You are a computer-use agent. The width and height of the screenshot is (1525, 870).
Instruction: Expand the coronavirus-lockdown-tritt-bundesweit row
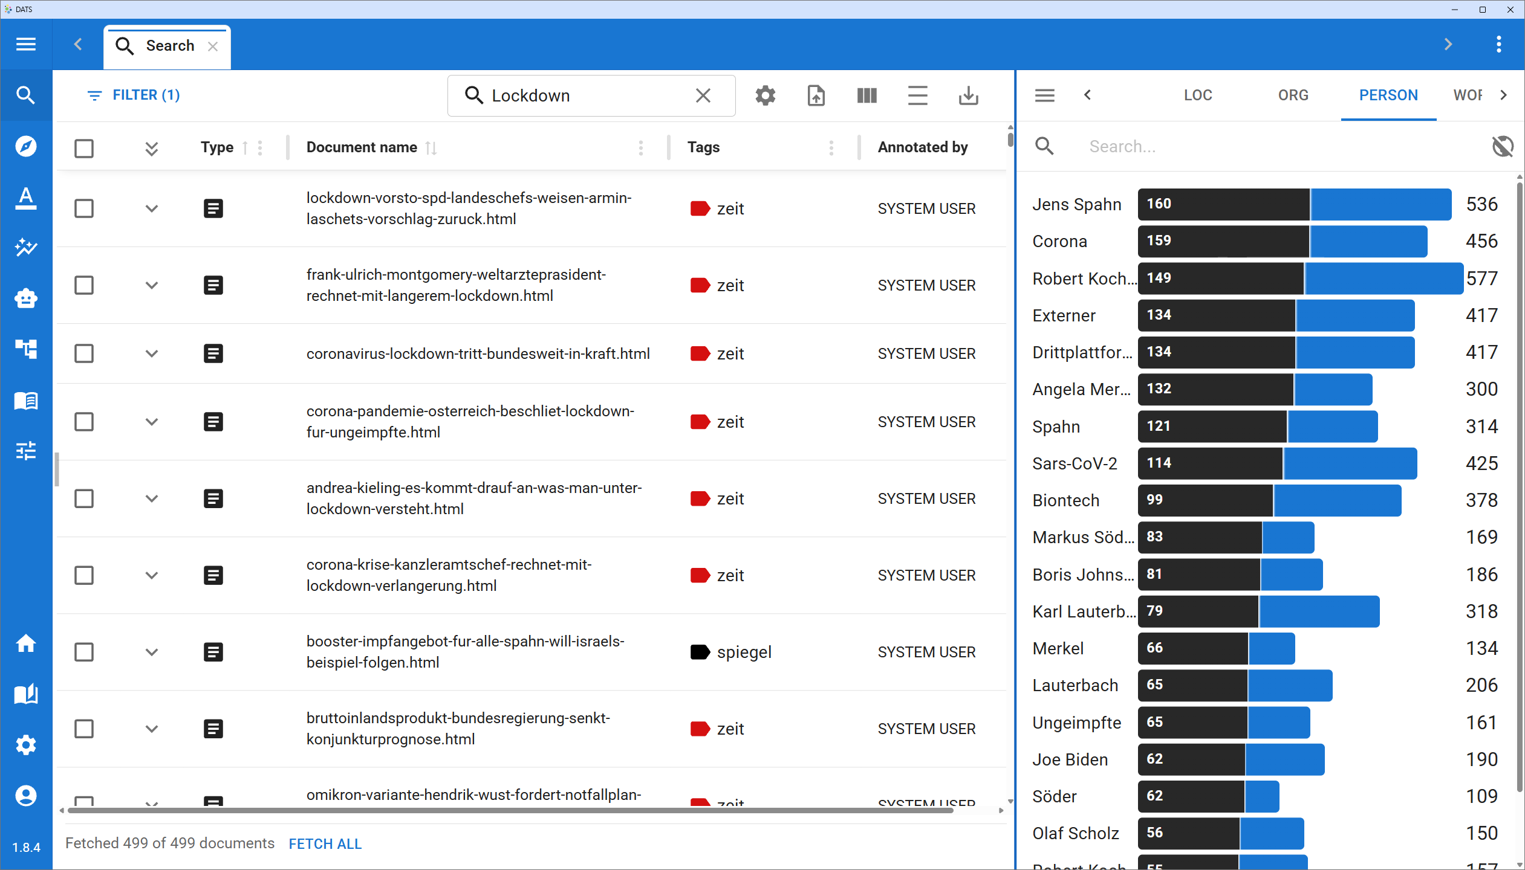[152, 353]
